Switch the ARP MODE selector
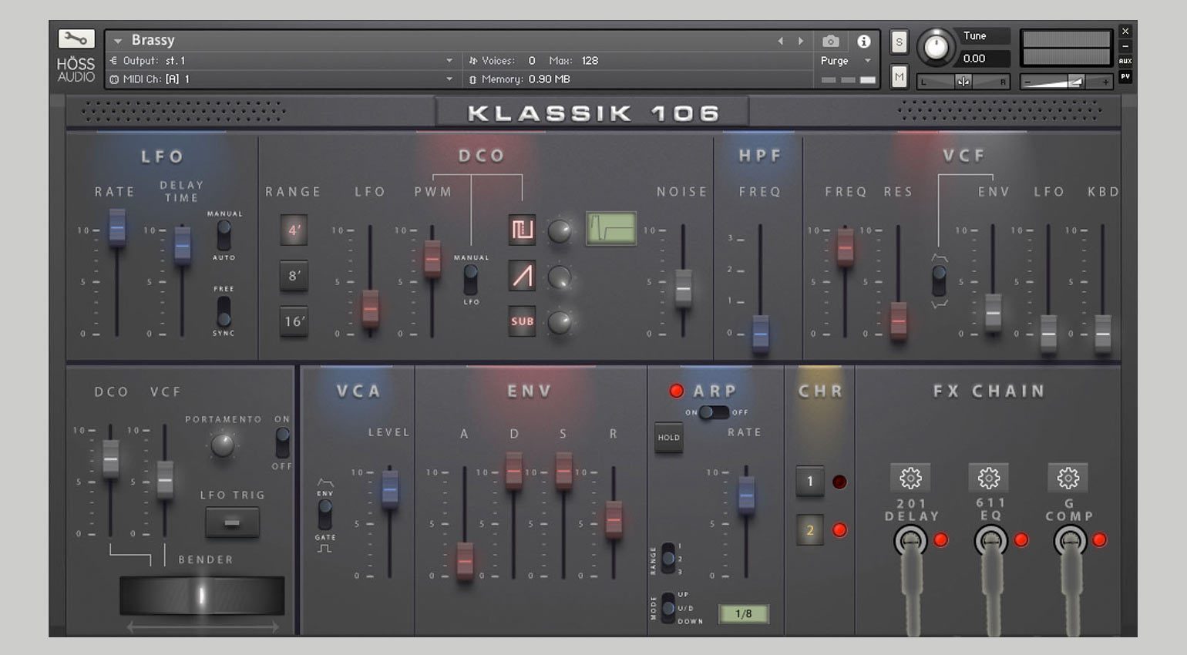This screenshot has width=1187, height=655. point(668,608)
